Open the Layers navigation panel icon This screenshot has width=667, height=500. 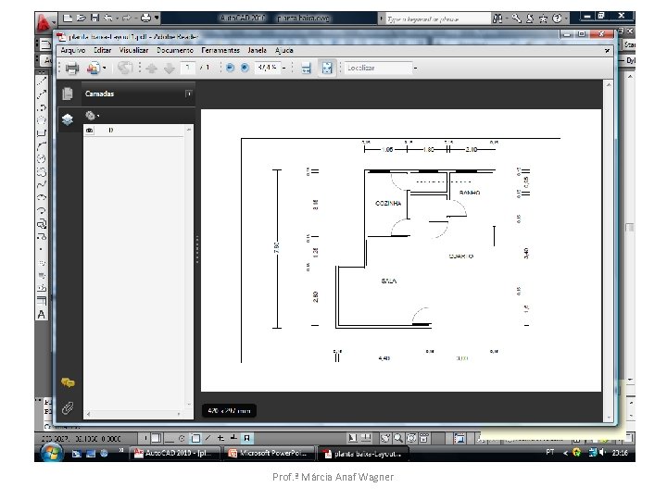point(68,119)
